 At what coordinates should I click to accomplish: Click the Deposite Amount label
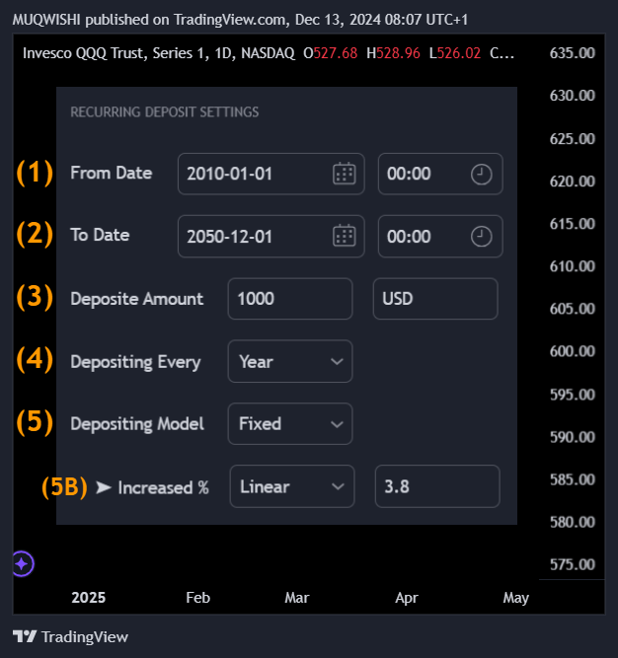(137, 299)
